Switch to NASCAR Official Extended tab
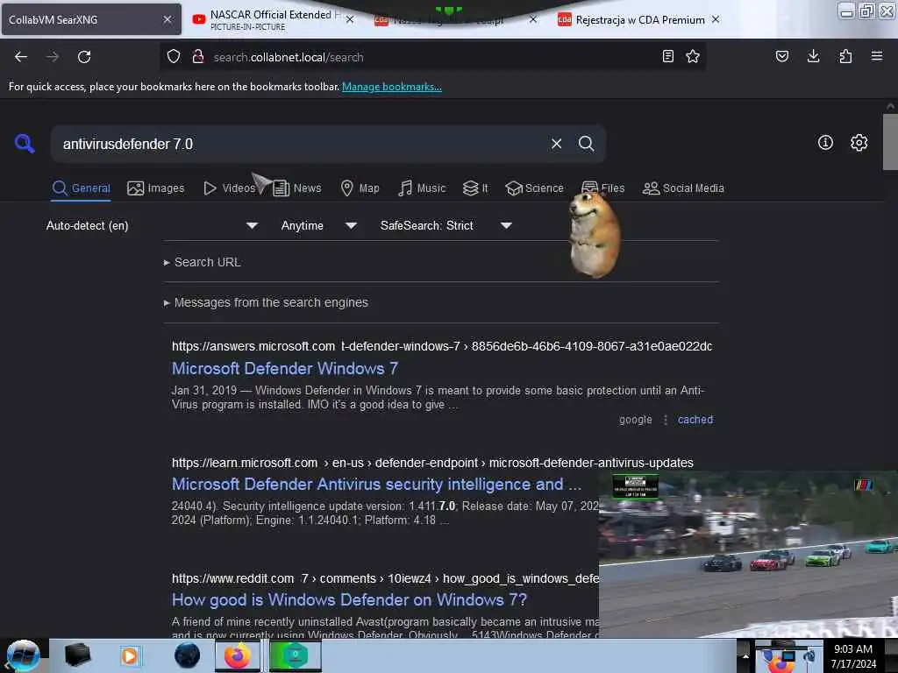 (x=269, y=19)
